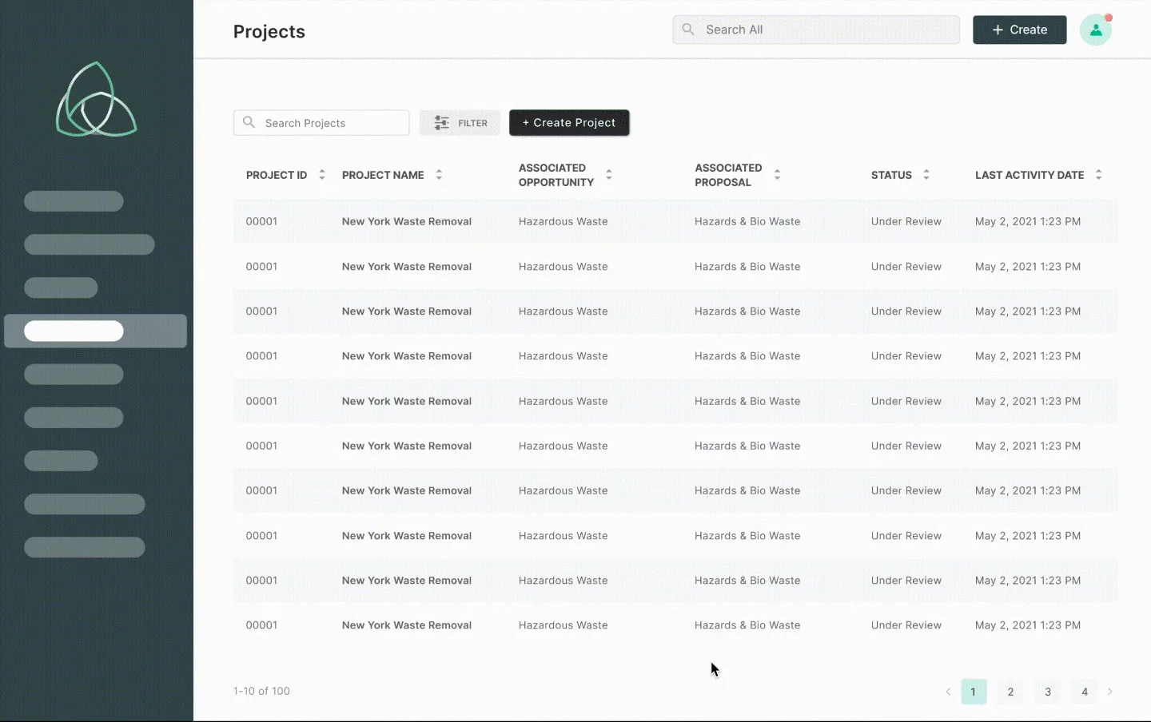
Task: Sort by Project Name column arrows
Action: coord(439,174)
